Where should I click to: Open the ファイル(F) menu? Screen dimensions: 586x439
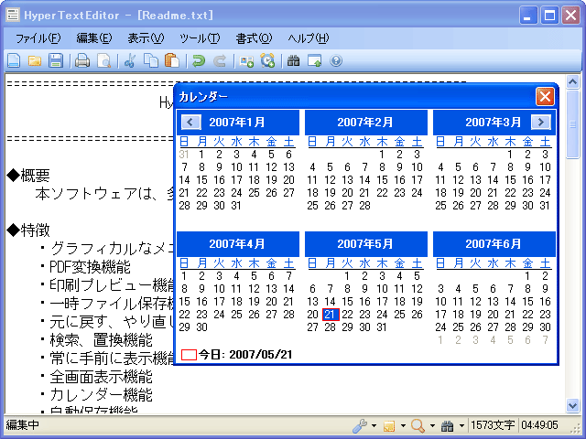(x=38, y=37)
